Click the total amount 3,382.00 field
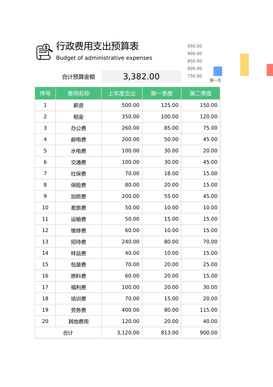The width and height of the screenshot is (273, 387). click(x=141, y=76)
